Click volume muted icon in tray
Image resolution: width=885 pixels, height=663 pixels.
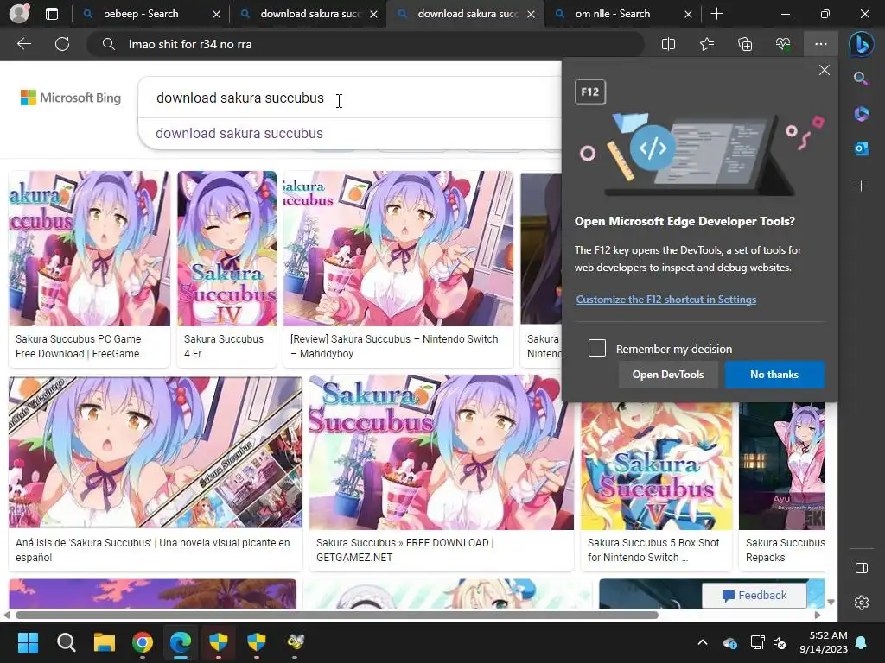coord(780,642)
